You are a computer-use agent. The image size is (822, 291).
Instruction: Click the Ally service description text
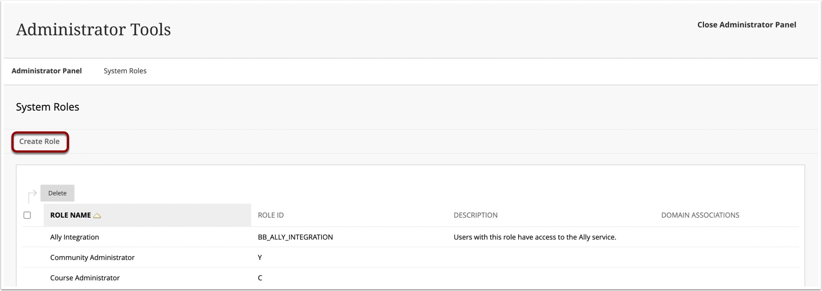tap(534, 237)
